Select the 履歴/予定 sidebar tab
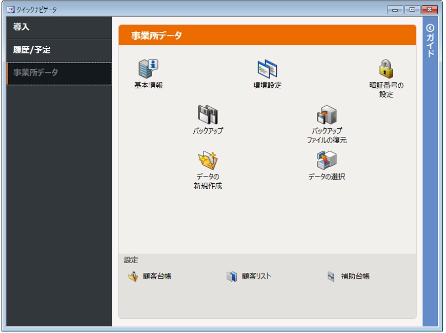Image resolution: width=446 pixels, height=333 pixels. (x=59, y=50)
